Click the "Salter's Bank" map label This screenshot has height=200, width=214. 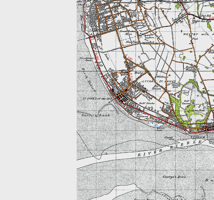click(x=96, y=115)
